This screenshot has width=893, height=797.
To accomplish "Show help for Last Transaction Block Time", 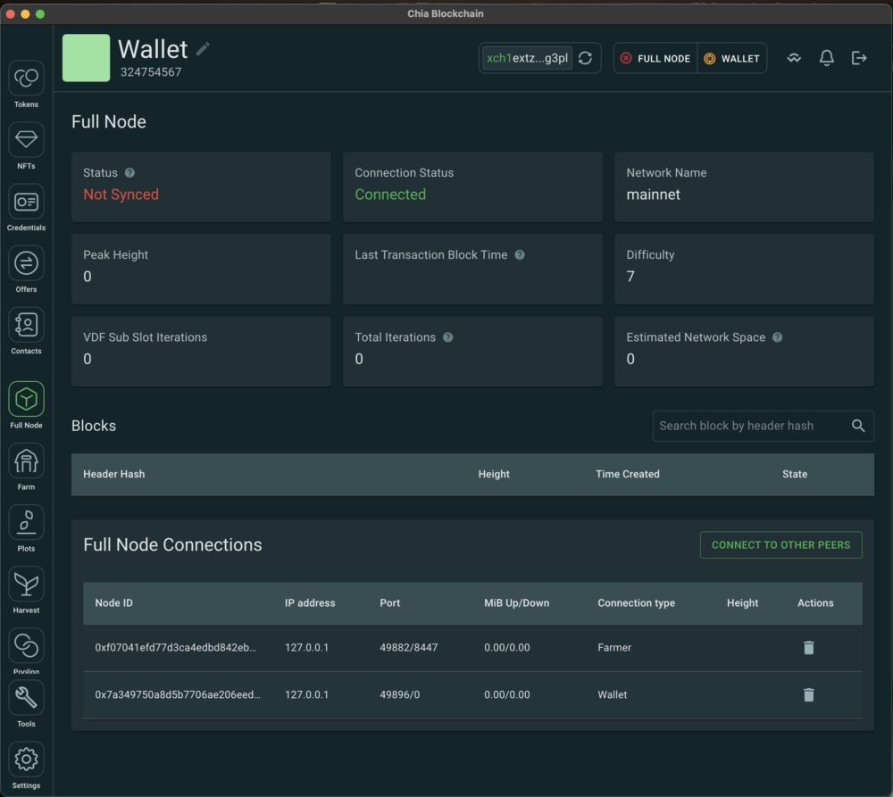I will coord(520,255).
